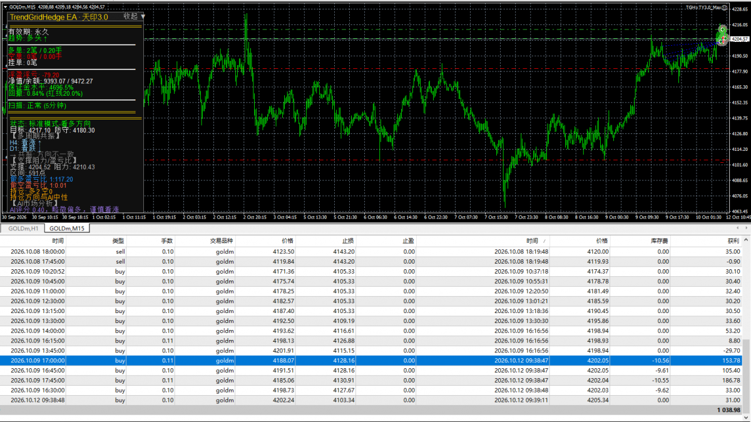The width and height of the screenshot is (751, 422).
Task: Sort by the 手数 column header
Action: point(167,240)
